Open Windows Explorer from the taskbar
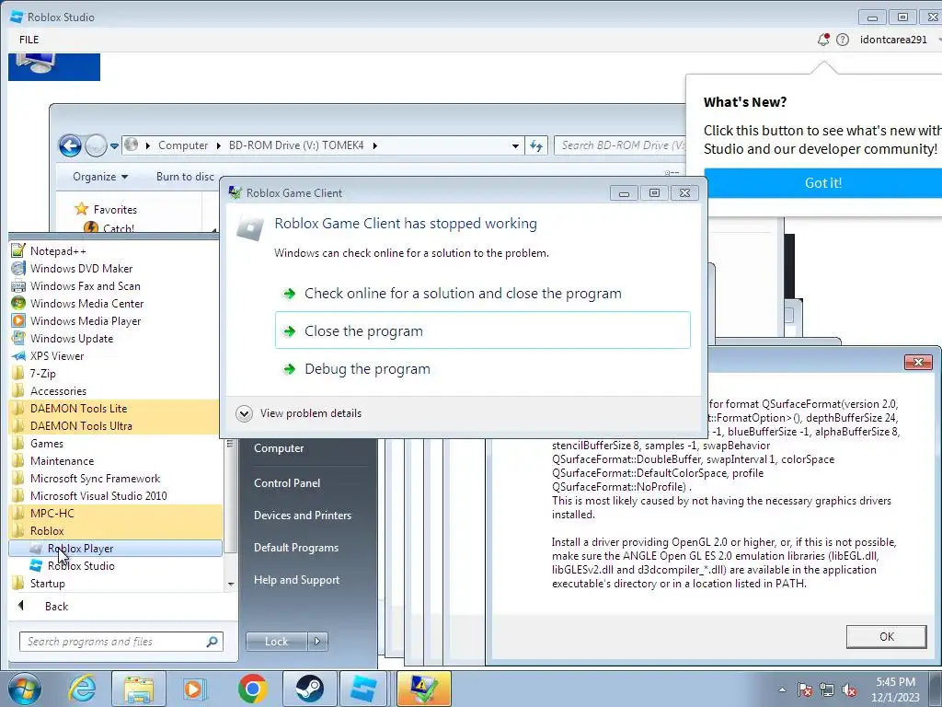Image resolution: width=942 pixels, height=707 pixels. click(139, 689)
